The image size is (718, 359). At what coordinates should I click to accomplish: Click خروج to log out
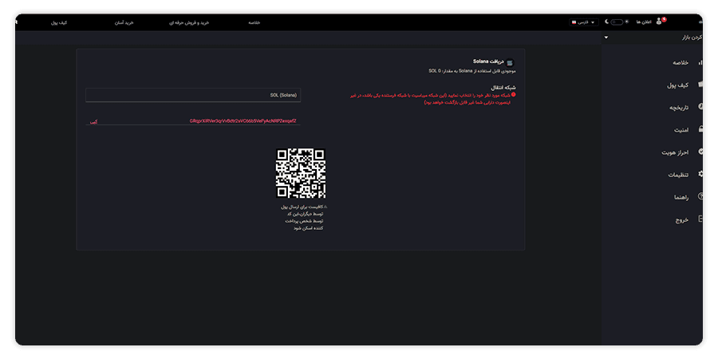coord(682,220)
